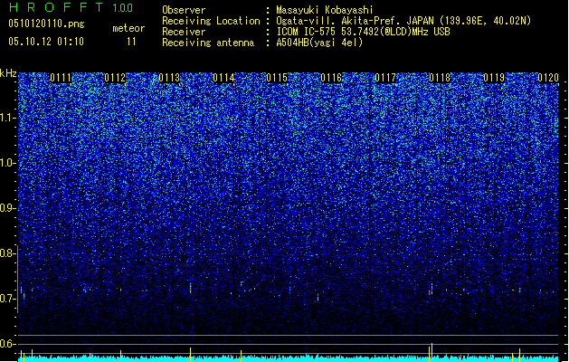Screen dimensions: 569x362
Task: Click the Observer field label
Action: click(184, 10)
